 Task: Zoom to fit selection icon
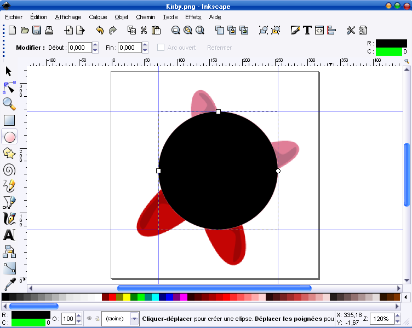tap(175, 30)
